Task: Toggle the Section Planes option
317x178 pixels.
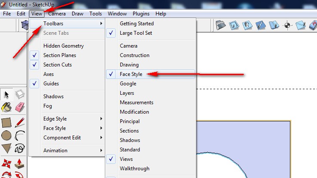Action: click(59, 55)
